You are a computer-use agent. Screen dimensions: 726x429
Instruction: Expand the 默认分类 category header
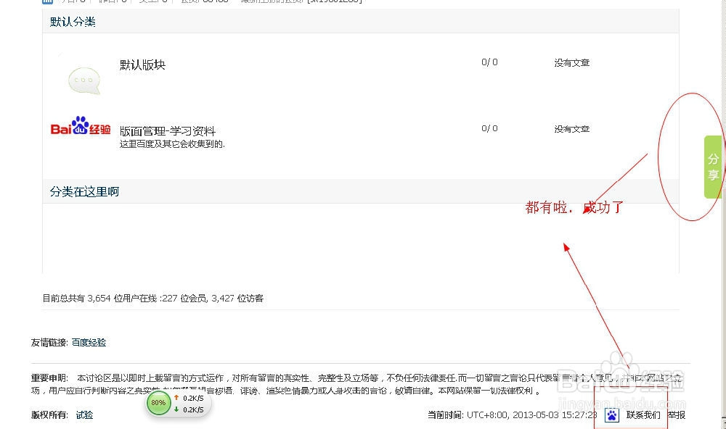[71, 22]
